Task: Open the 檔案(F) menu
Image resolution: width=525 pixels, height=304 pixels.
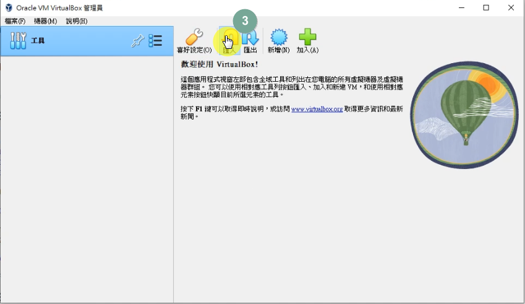Action: point(15,21)
